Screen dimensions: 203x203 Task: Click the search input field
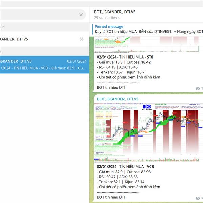(x=43, y=15)
